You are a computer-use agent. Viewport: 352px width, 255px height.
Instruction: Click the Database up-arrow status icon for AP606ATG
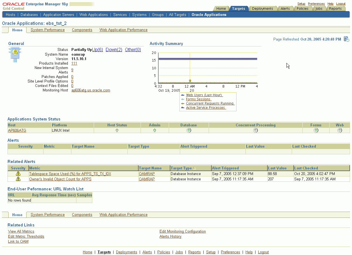189,130
